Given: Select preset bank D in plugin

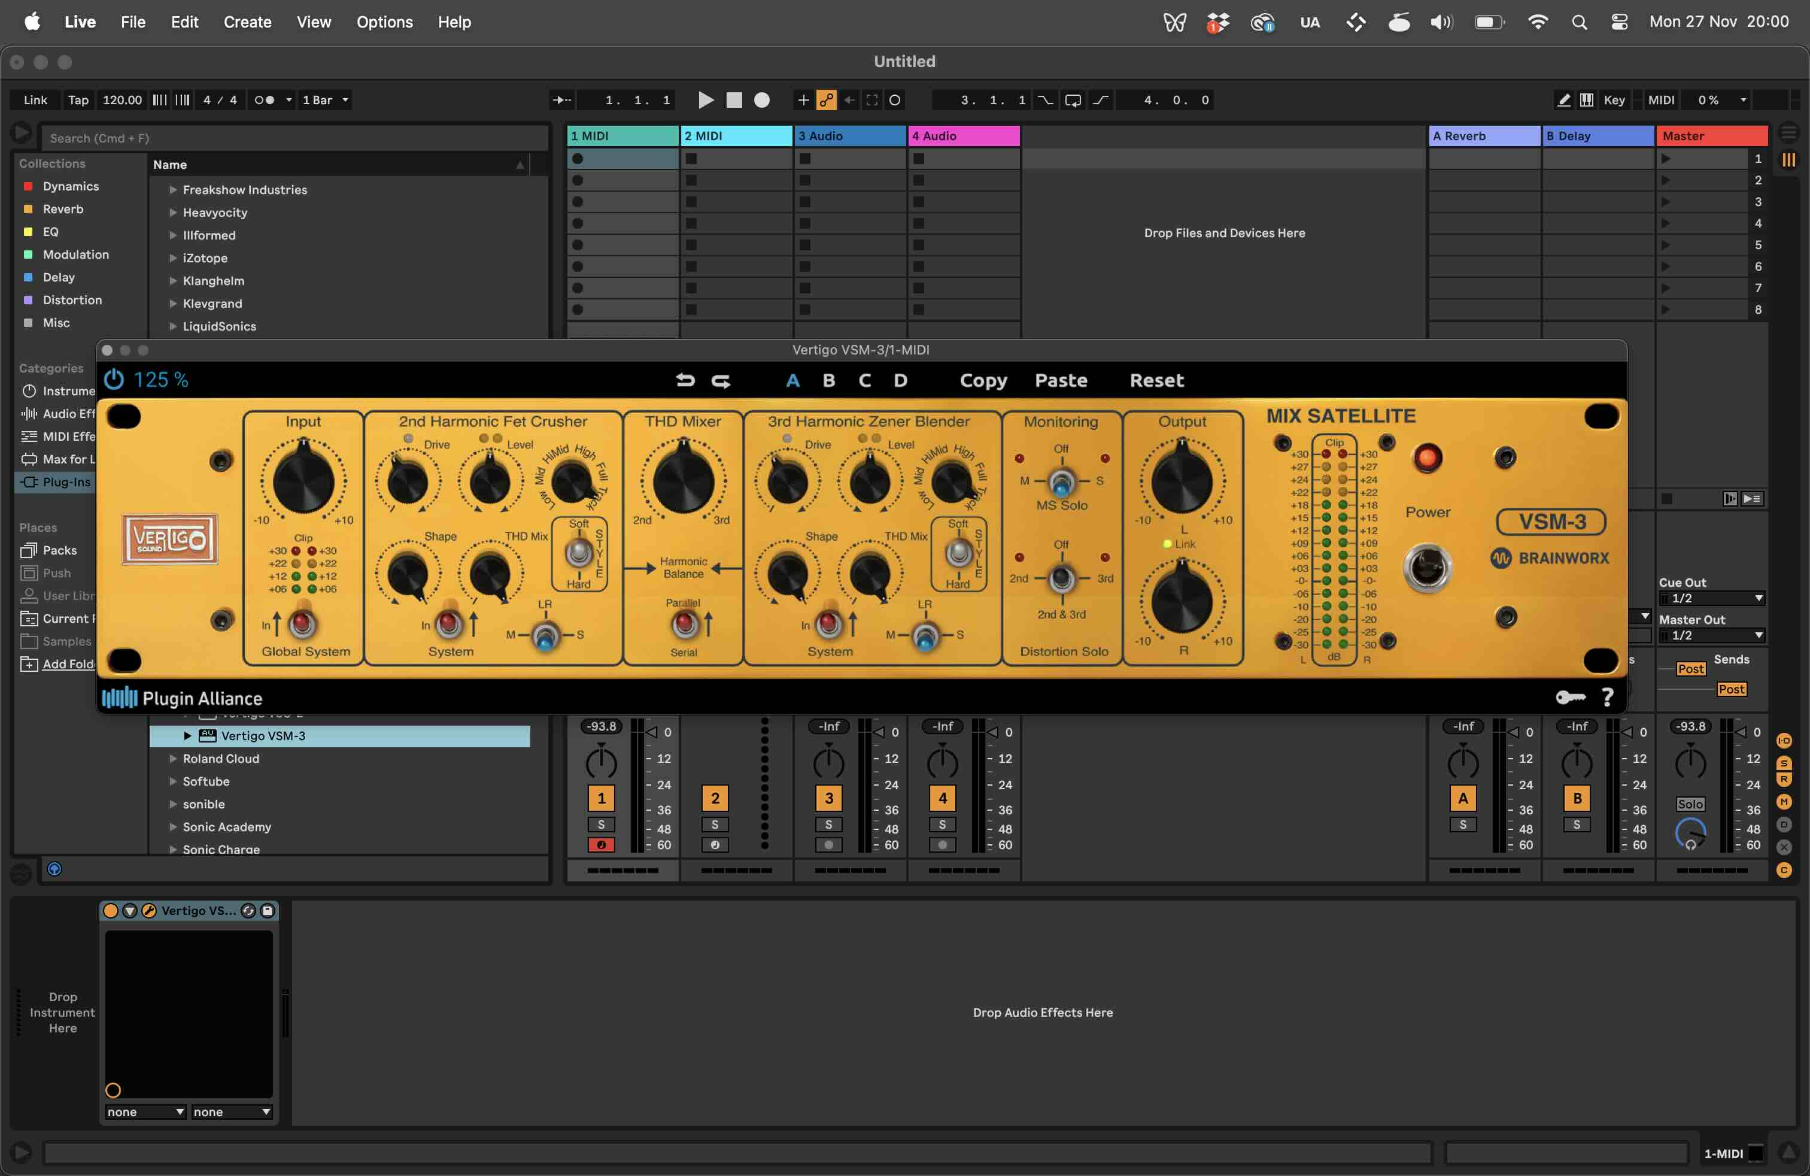Looking at the screenshot, I should point(900,380).
